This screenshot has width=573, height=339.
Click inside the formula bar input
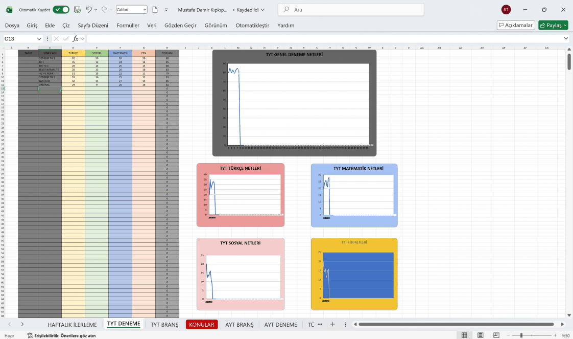point(324,39)
